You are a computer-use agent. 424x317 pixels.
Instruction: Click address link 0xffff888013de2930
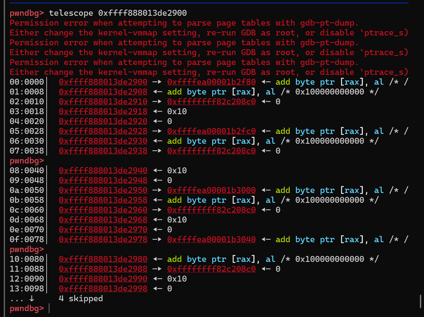103,141
